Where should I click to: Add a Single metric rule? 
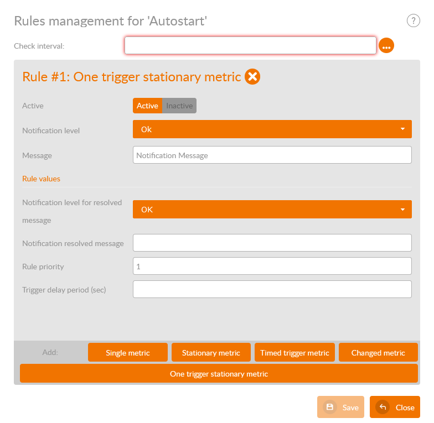pyautogui.click(x=127, y=353)
